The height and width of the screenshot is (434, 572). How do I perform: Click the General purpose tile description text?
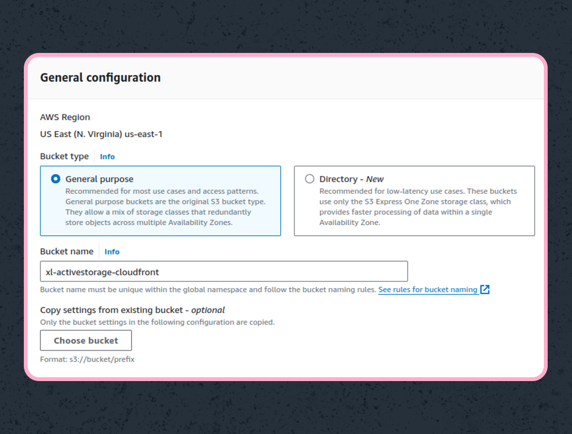(x=165, y=207)
